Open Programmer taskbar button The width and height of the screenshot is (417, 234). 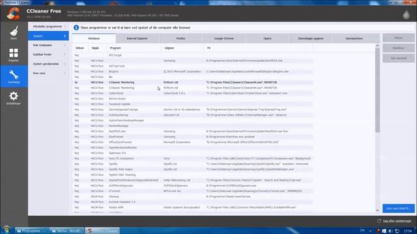click(32, 231)
